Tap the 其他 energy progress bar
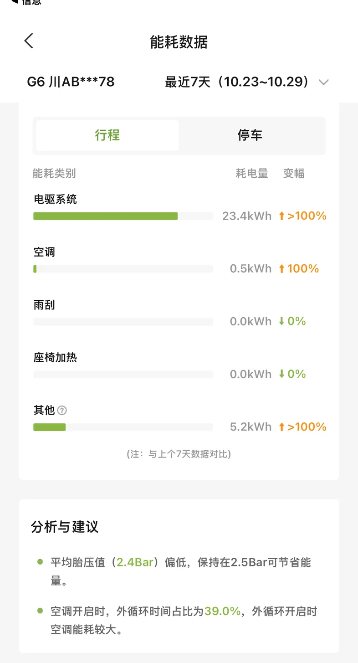Screen dimensions: 358x663 click(x=50, y=427)
